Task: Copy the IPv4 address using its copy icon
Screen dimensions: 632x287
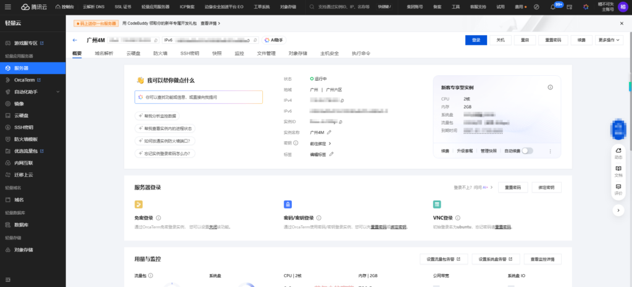Action: click(x=343, y=100)
